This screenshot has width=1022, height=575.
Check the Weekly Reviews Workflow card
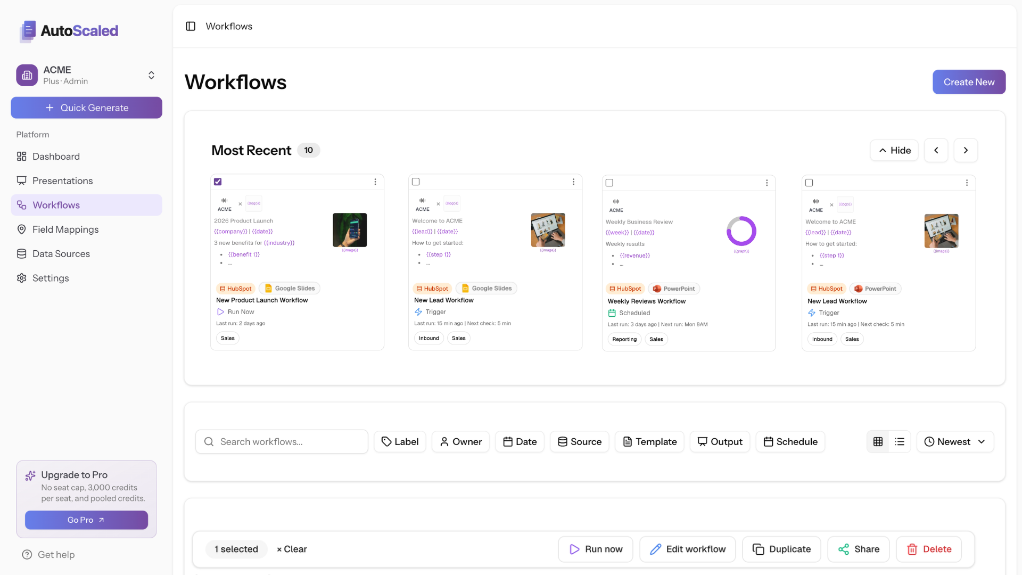[x=609, y=183]
